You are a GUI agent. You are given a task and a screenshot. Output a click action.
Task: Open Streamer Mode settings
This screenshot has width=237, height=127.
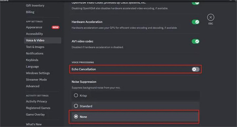point(36,80)
